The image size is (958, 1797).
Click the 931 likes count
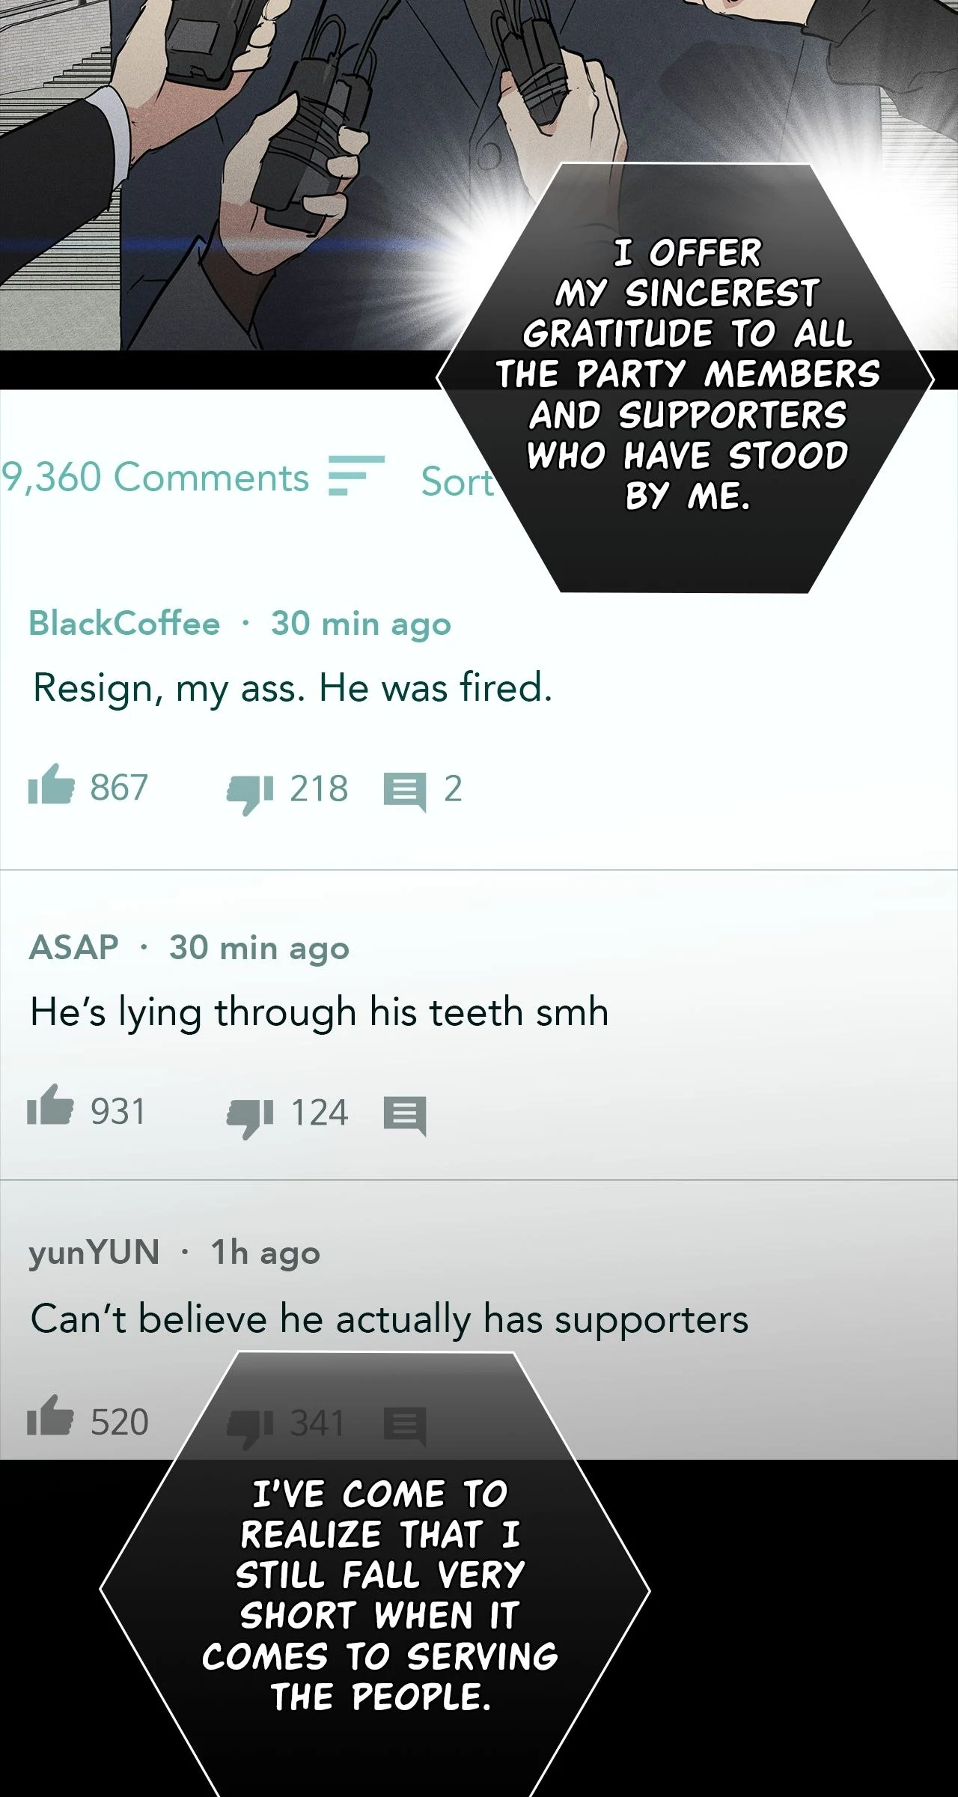[x=118, y=1112]
